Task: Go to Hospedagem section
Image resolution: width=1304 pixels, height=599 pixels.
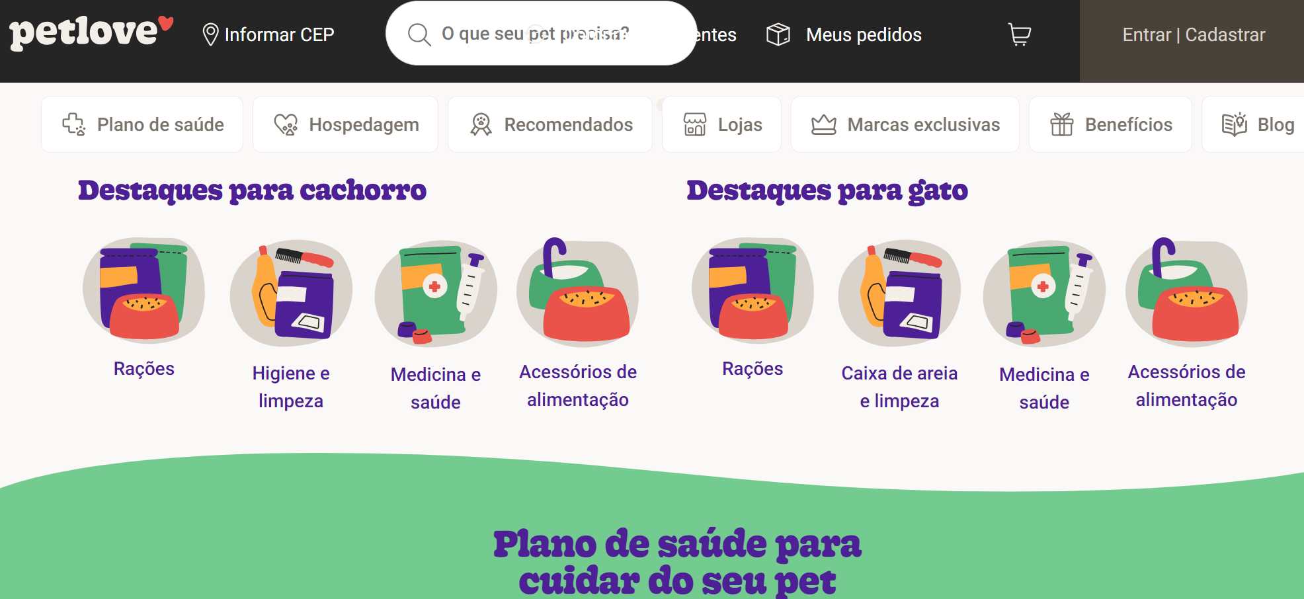Action: 345,124
